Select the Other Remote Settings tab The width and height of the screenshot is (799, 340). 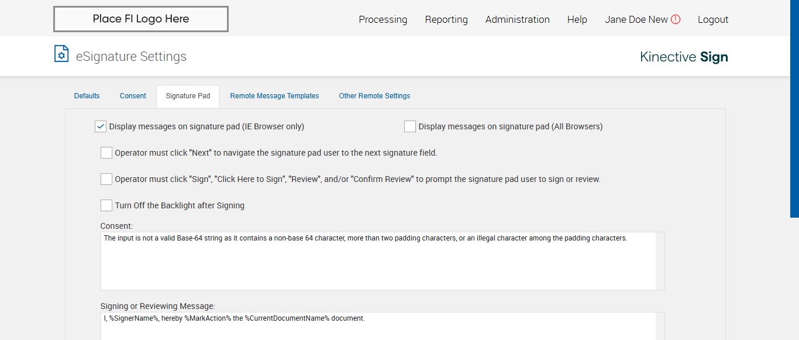374,96
